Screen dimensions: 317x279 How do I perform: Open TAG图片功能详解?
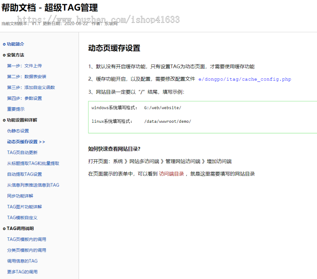tap(24, 207)
